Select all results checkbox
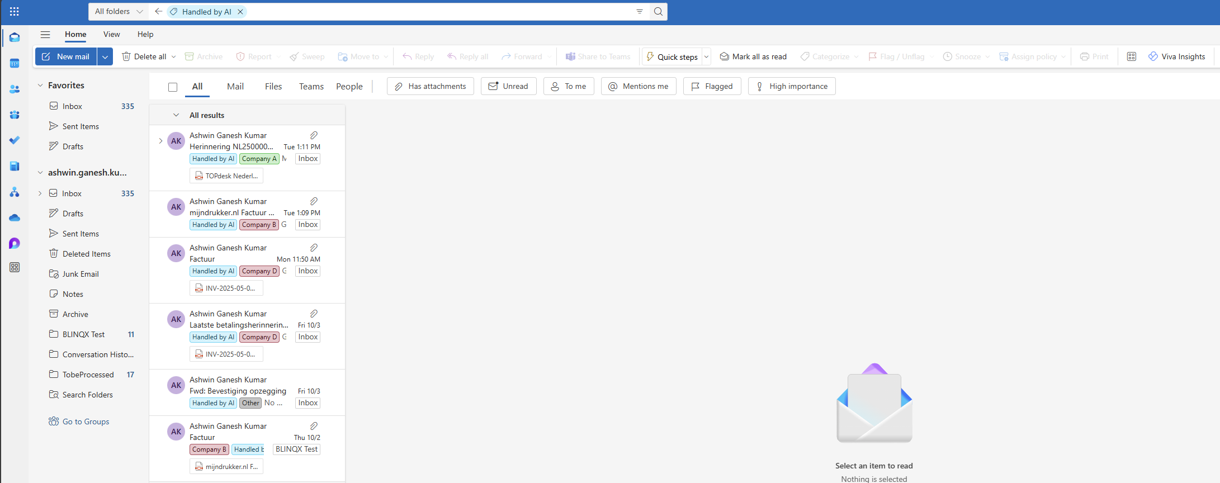Viewport: 1220px width, 483px height. (173, 87)
